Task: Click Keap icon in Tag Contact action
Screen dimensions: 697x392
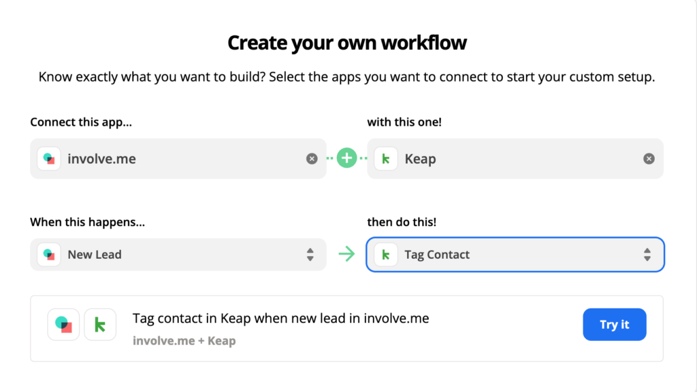Action: tap(386, 255)
